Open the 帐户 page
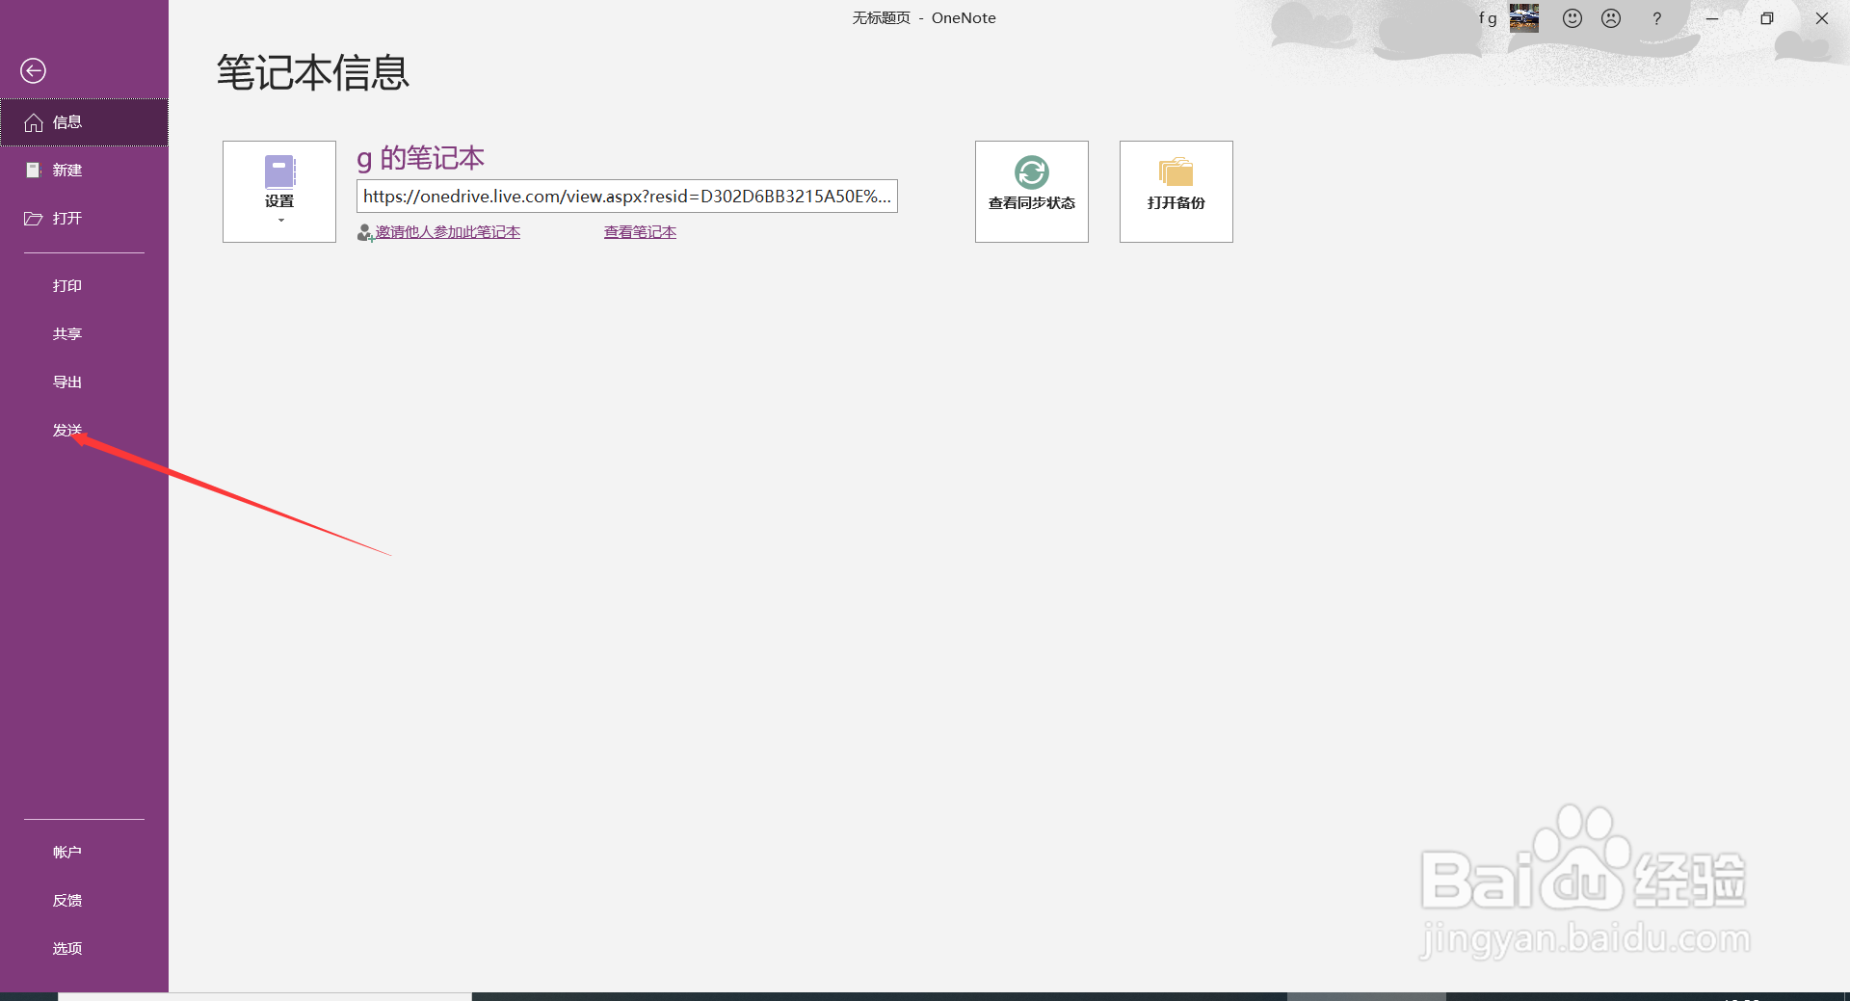Viewport: 1850px width, 1001px height. click(x=84, y=853)
